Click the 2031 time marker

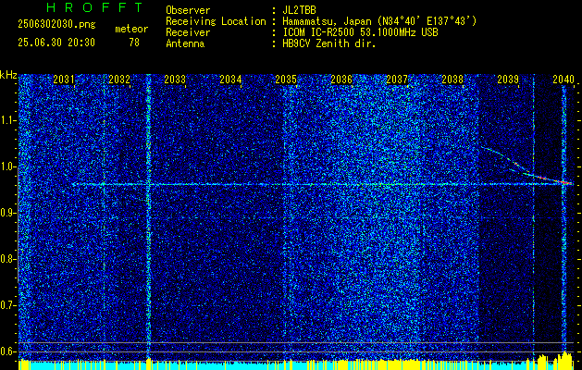[x=64, y=79]
